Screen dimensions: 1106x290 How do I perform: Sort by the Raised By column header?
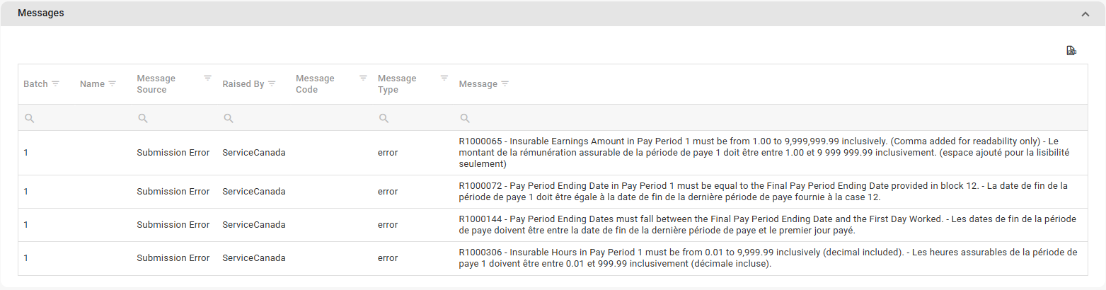pyautogui.click(x=243, y=84)
